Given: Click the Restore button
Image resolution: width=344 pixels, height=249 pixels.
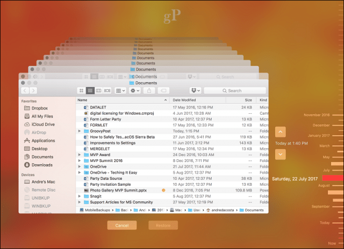Looking at the screenshot, I should point(163,225).
